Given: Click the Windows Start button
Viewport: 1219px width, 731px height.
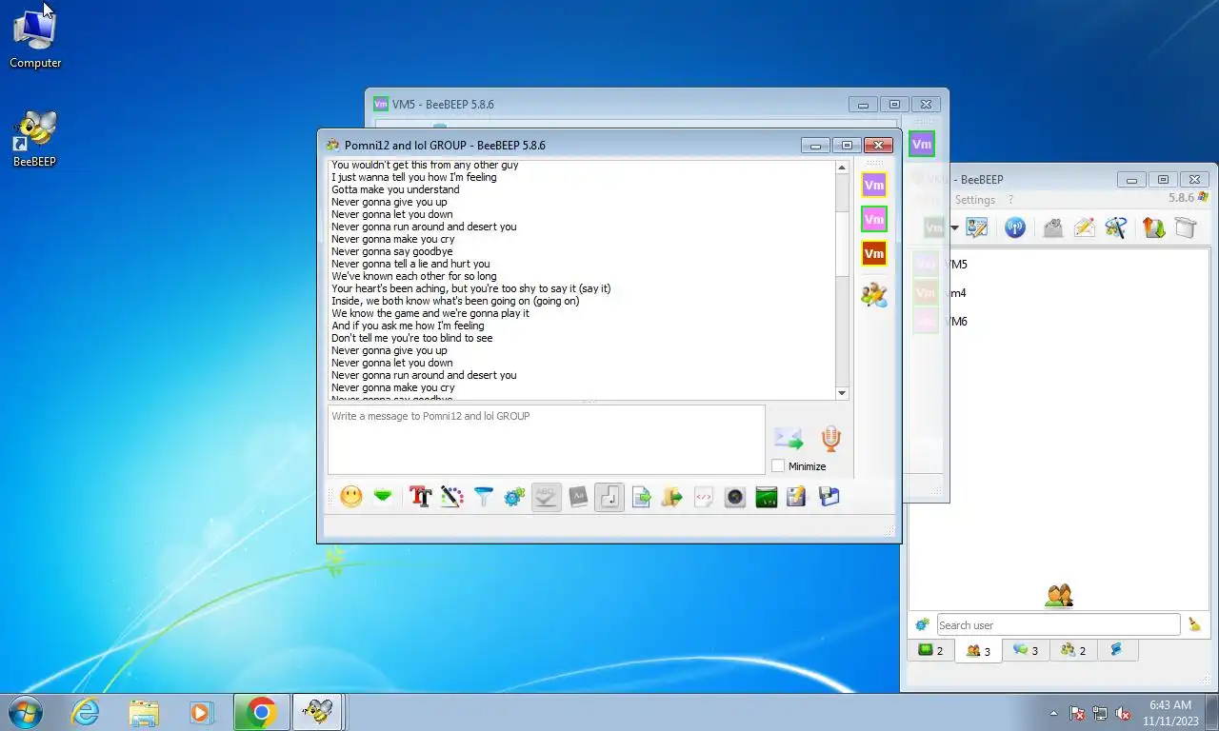Looking at the screenshot, I should [26, 712].
